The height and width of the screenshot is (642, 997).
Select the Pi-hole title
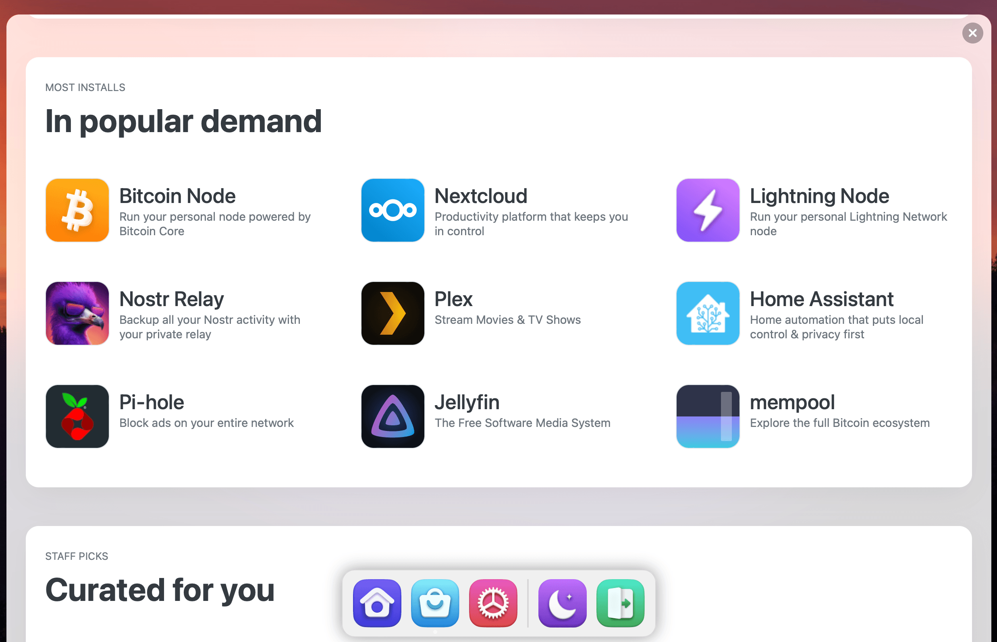[152, 402]
